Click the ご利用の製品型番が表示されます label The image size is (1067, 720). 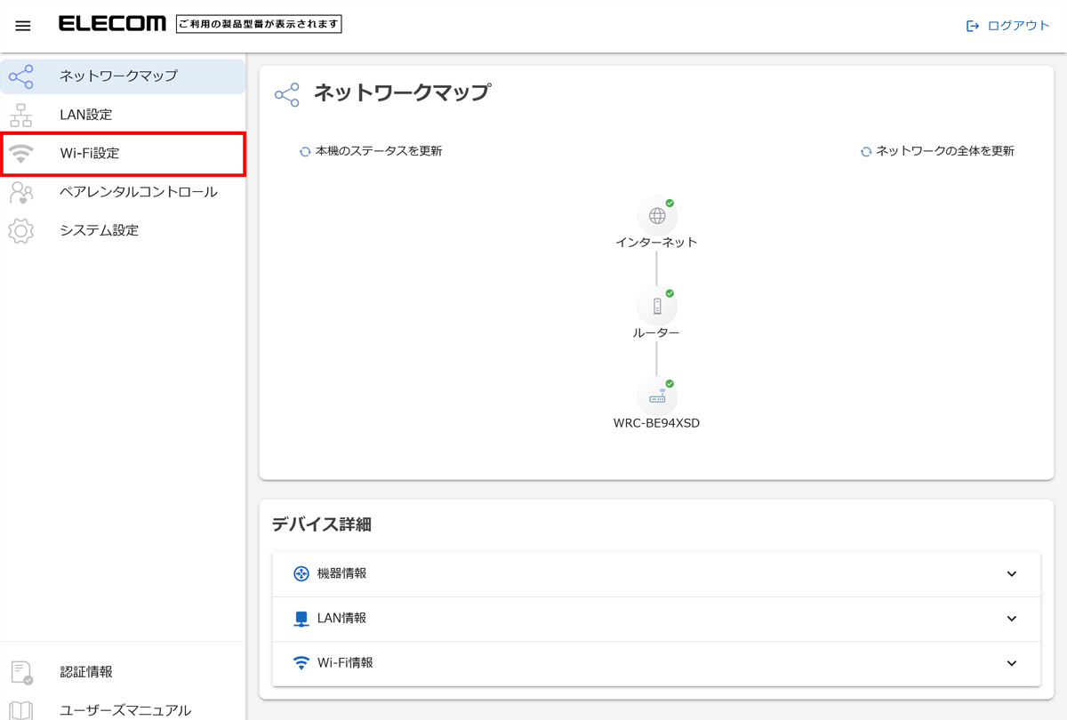point(259,25)
